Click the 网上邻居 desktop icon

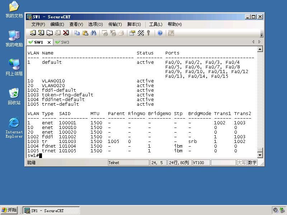click(14, 67)
